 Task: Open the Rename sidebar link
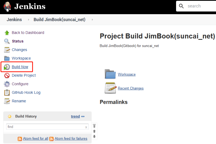point(19,101)
